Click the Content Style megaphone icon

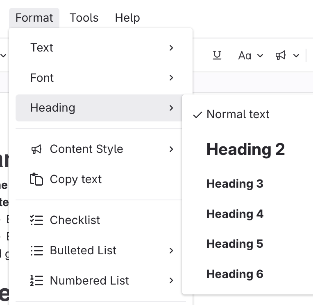[x=36, y=149]
